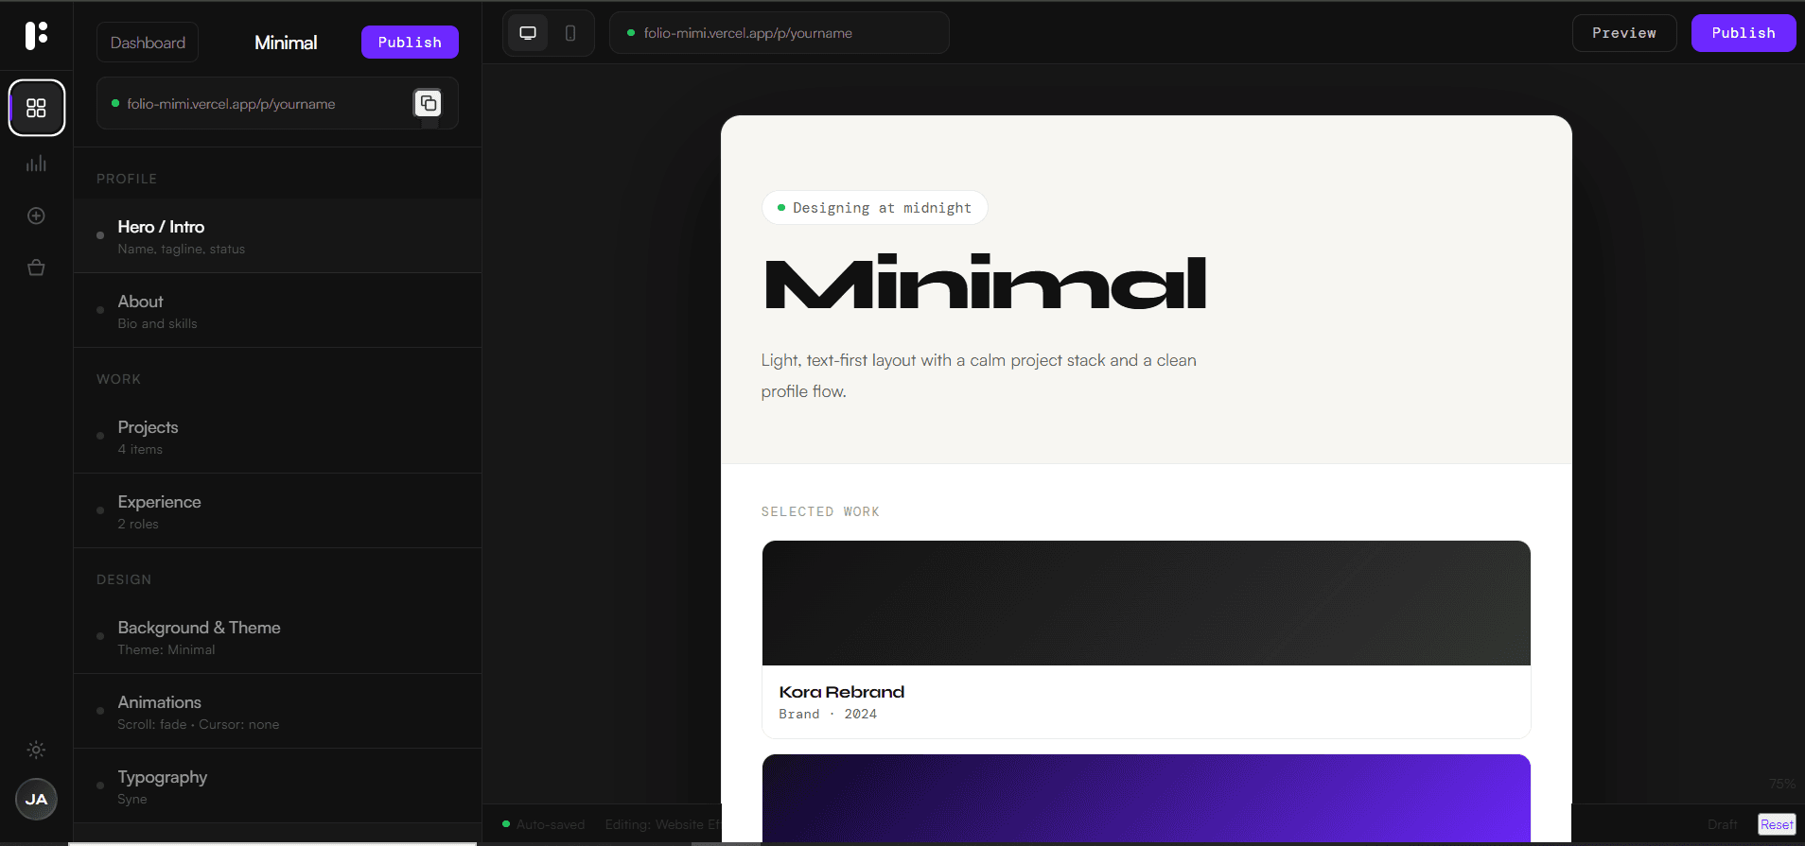Open the sections grid icon in sidebar
Viewport: 1805px width, 846px height.
(36, 108)
